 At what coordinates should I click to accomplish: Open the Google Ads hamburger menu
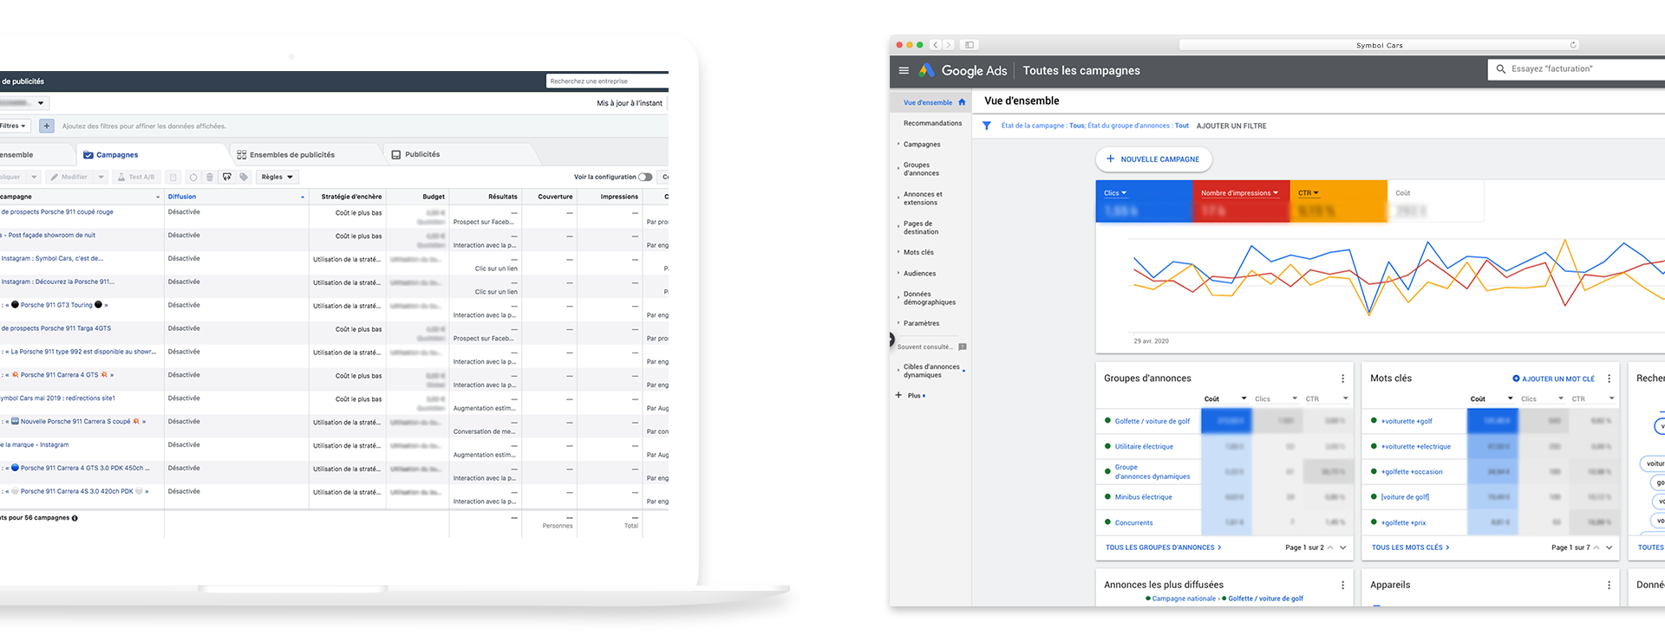[904, 71]
